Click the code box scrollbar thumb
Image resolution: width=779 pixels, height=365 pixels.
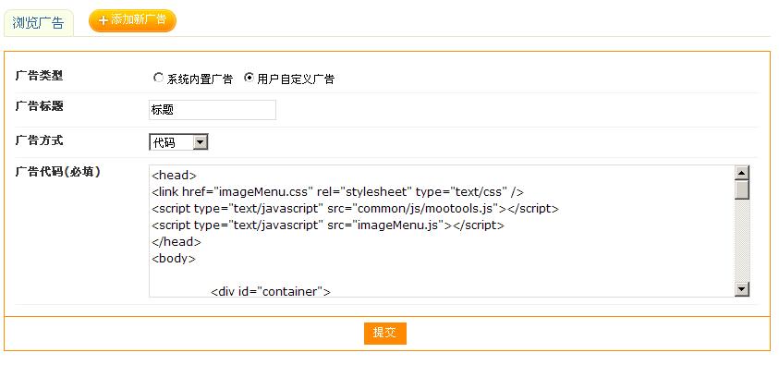tap(742, 189)
